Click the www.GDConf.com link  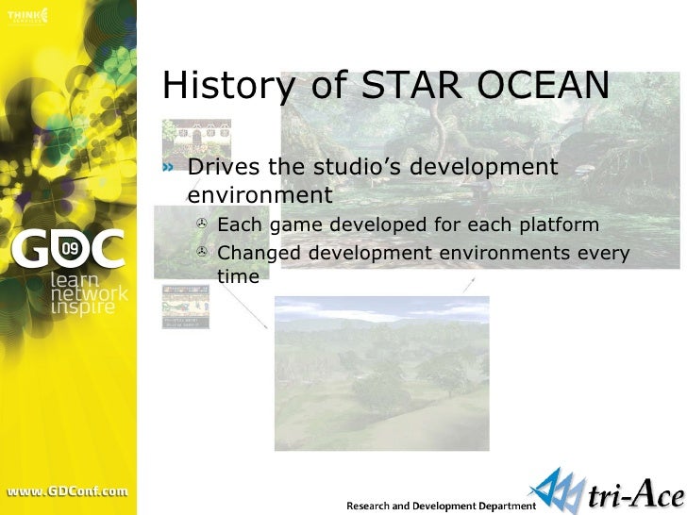pyautogui.click(x=68, y=491)
